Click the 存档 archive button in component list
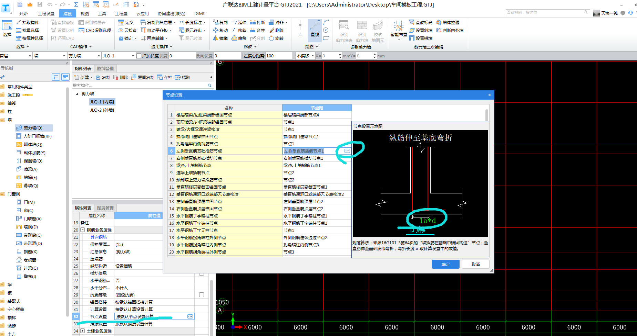The width and height of the screenshot is (637, 336). click(165, 77)
